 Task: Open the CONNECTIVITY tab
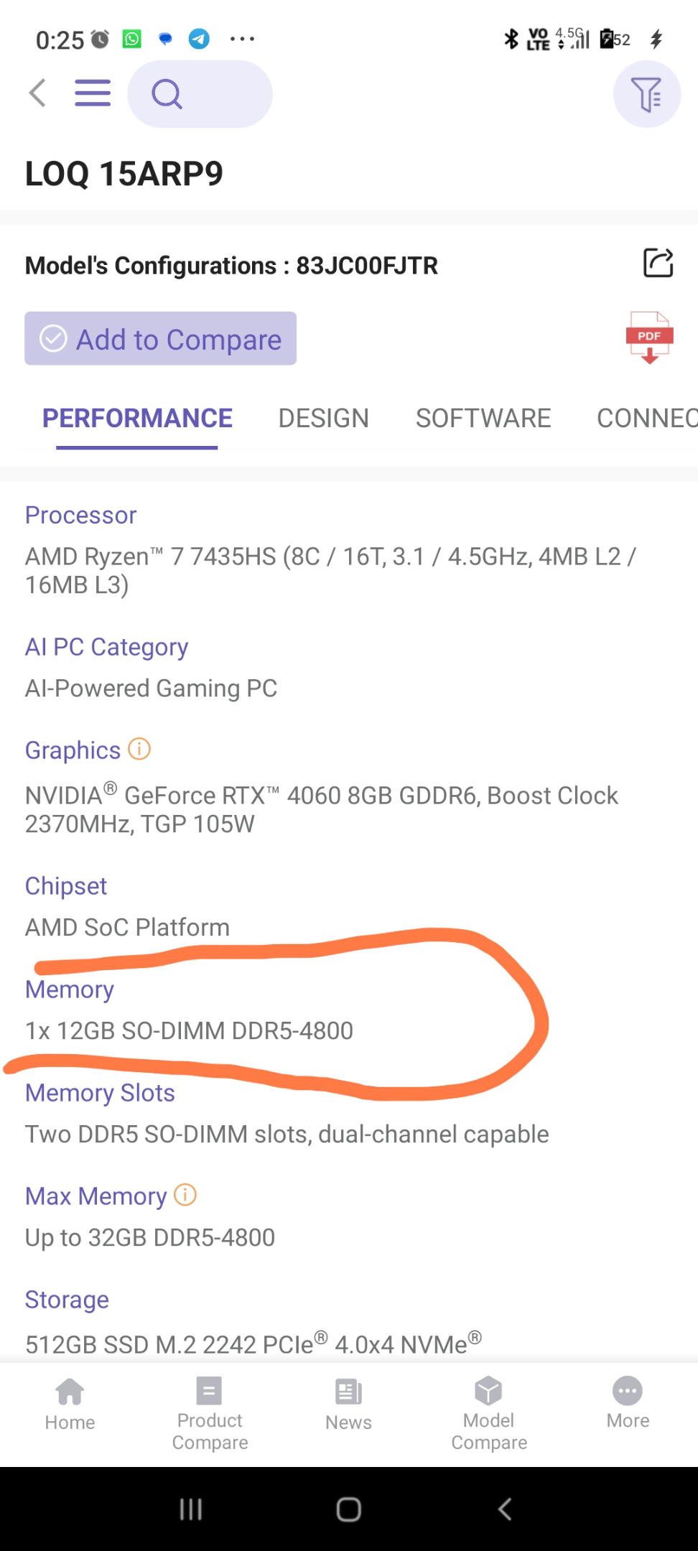coord(647,419)
